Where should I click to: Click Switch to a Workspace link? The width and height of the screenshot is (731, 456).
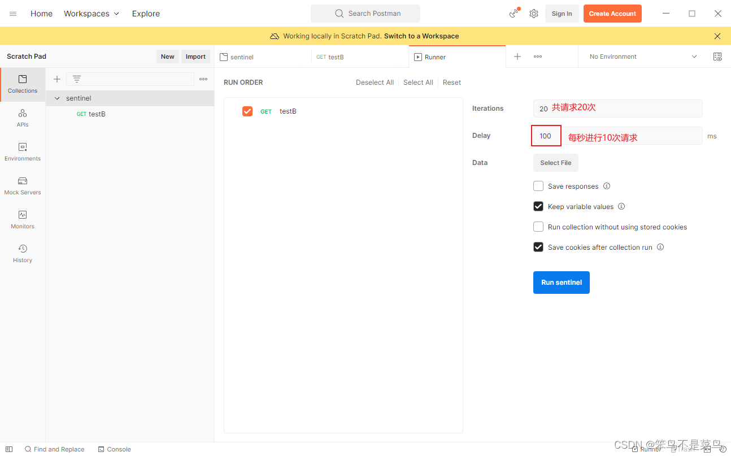[421, 36]
